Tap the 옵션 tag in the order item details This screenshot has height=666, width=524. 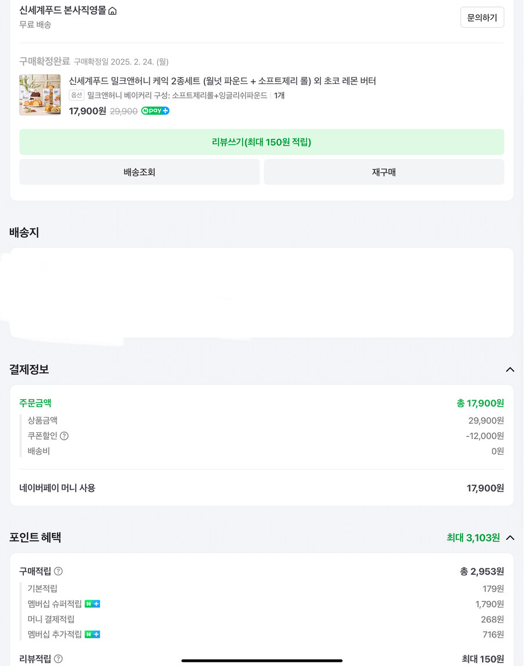coord(76,95)
